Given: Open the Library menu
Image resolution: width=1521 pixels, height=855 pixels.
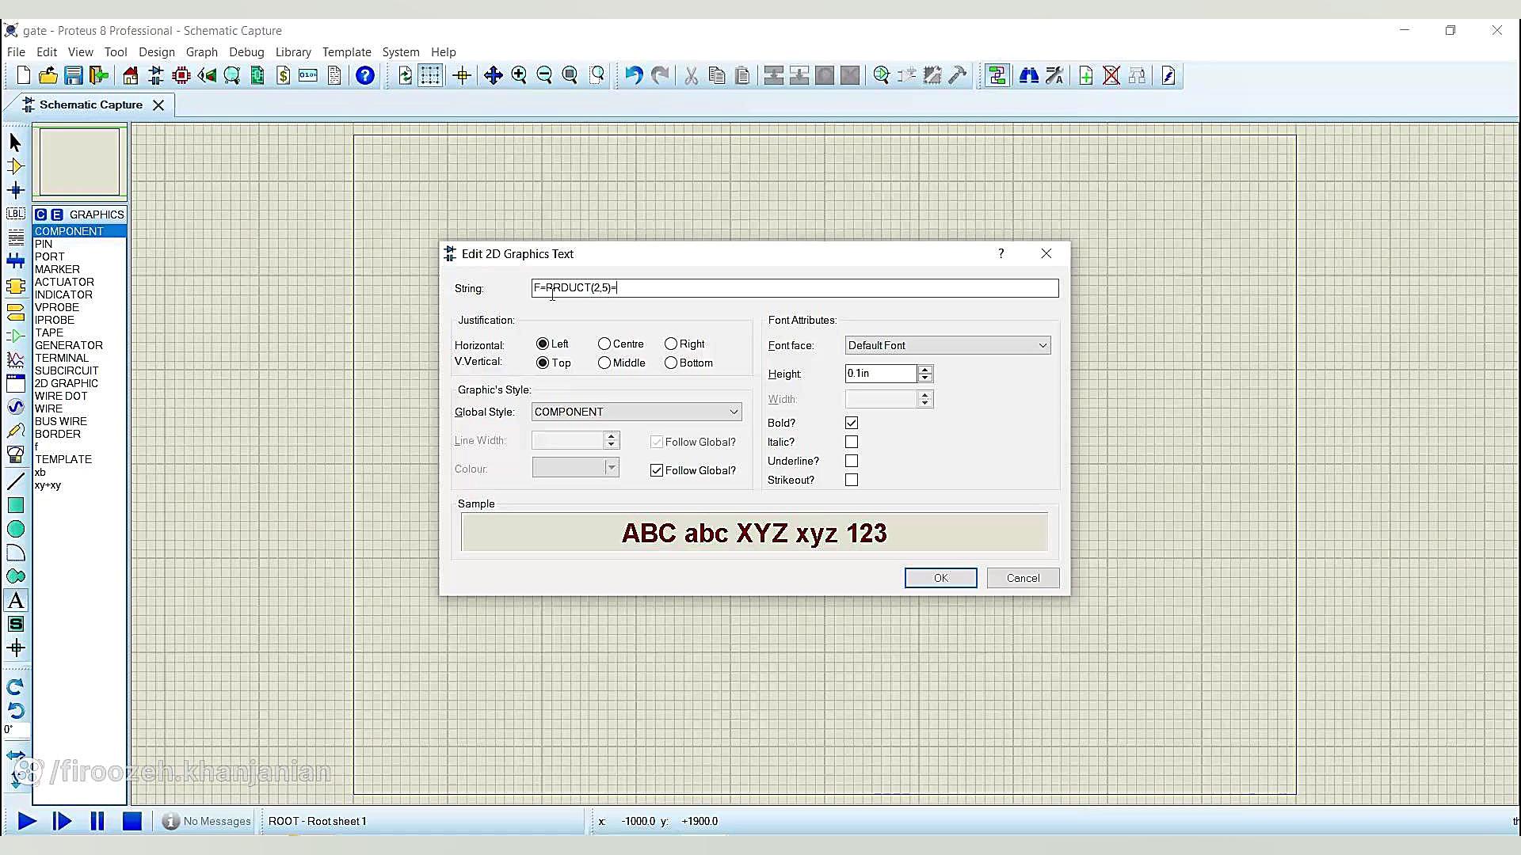Looking at the screenshot, I should pyautogui.click(x=293, y=52).
